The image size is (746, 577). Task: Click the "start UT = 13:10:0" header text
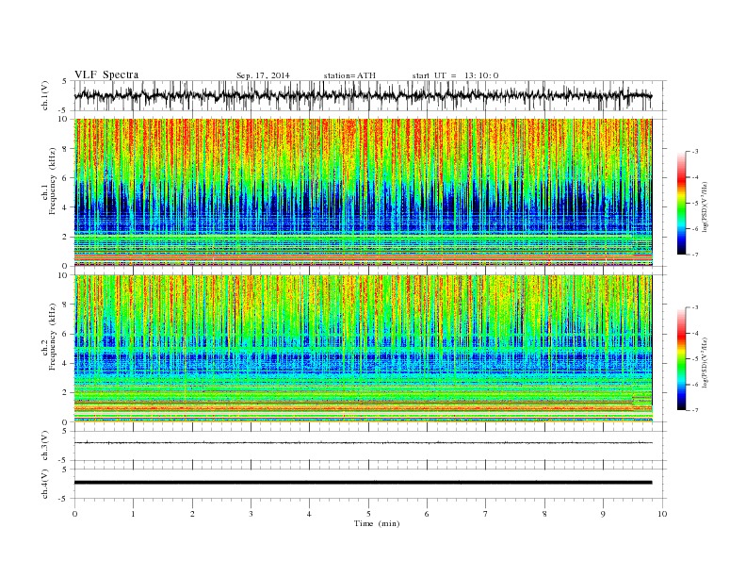click(x=455, y=75)
